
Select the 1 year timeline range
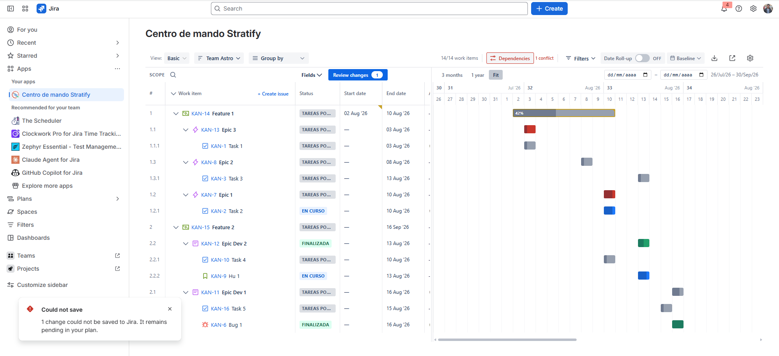tap(477, 75)
